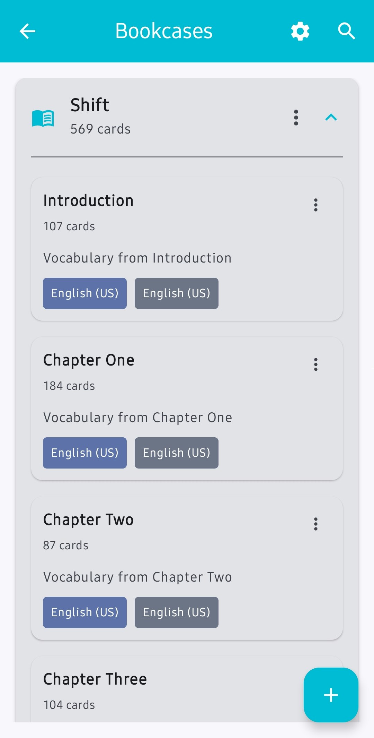The height and width of the screenshot is (738, 374).
Task: Add a new item with plus button
Action: [x=331, y=695]
